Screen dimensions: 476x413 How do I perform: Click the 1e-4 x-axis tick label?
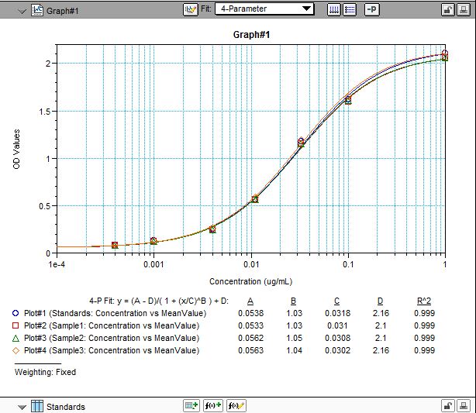57,264
